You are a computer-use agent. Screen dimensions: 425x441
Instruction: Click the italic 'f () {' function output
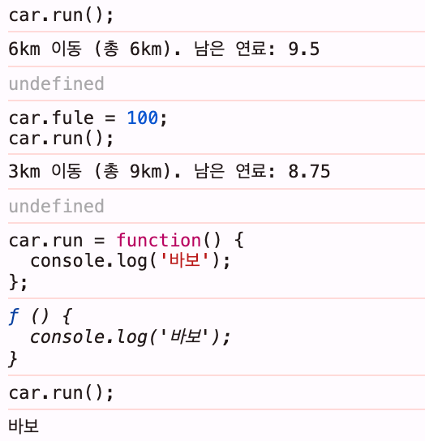41,316
